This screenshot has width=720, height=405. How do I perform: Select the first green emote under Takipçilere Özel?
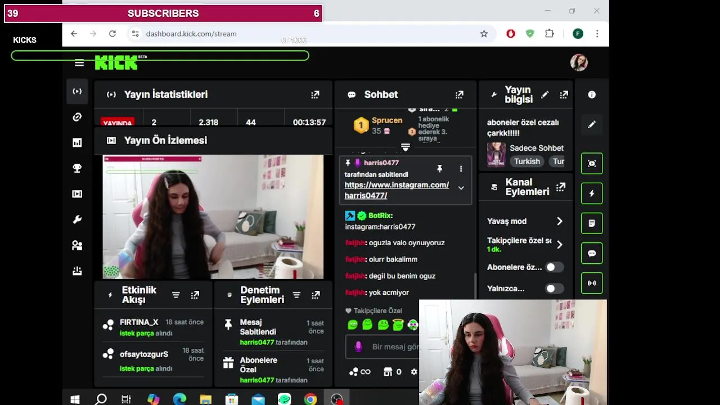coord(353,325)
